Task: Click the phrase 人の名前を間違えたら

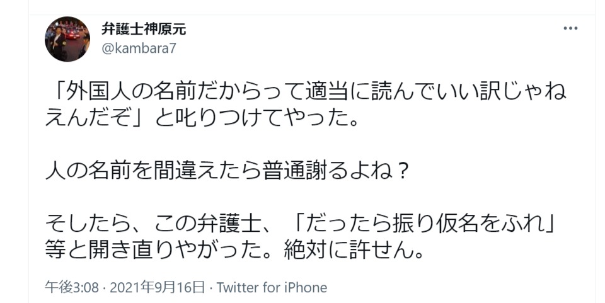Action: 146,171
